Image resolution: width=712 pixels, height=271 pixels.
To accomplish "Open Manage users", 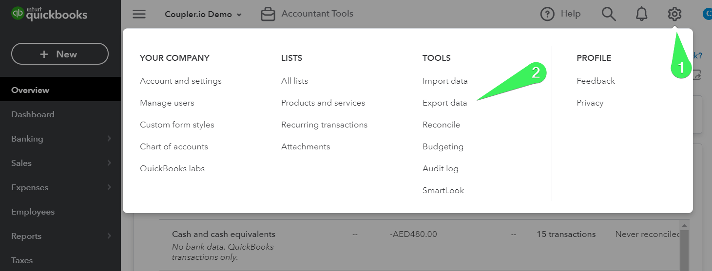I will (167, 103).
